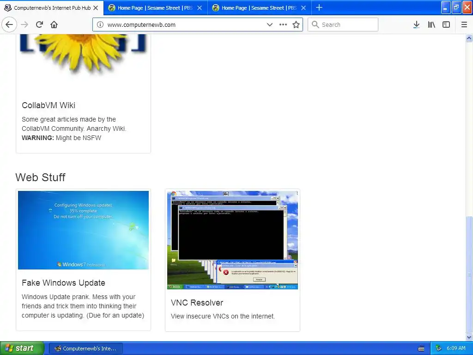Open the Firefox hamburger menu
The width and height of the screenshot is (473, 355).
pos(464,24)
